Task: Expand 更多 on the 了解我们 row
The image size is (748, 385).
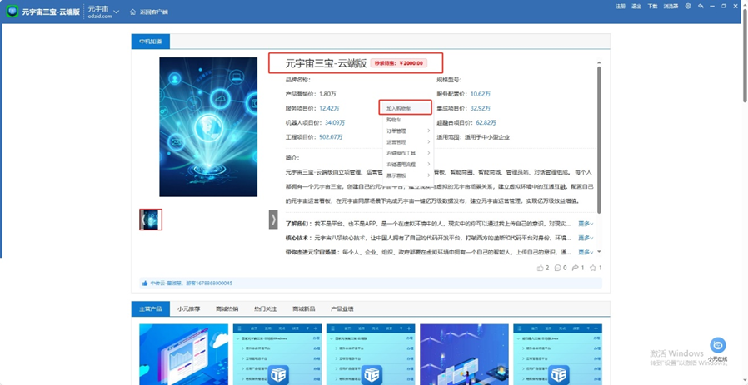Action: click(586, 224)
